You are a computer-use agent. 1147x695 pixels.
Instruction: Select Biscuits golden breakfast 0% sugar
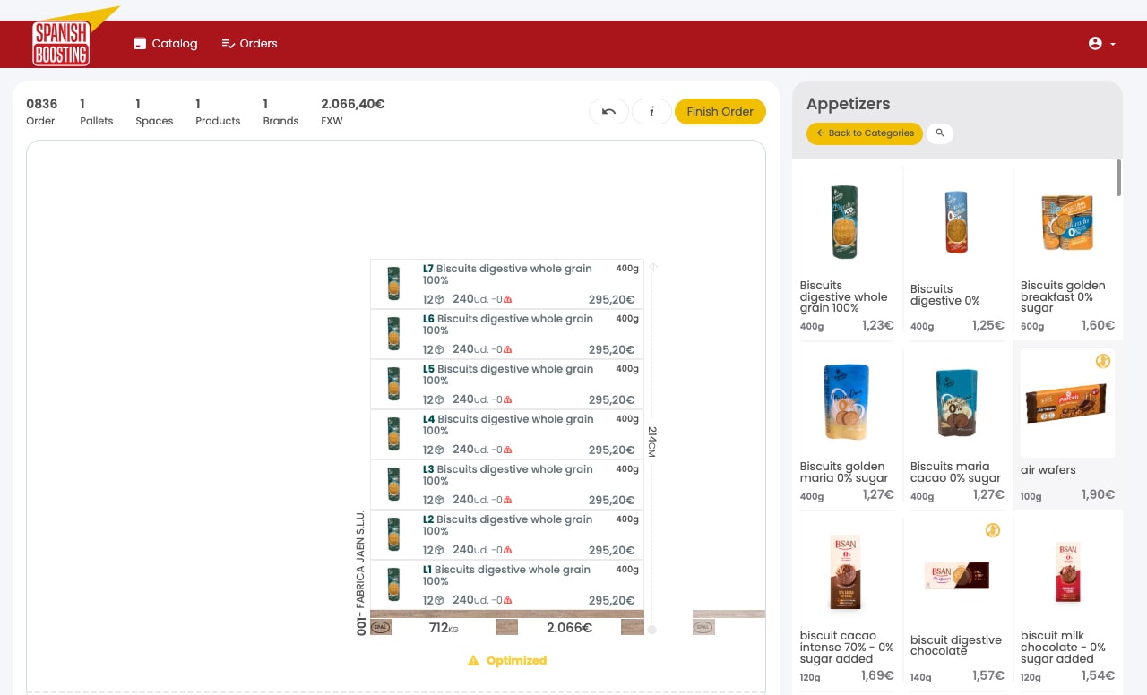tap(1066, 251)
